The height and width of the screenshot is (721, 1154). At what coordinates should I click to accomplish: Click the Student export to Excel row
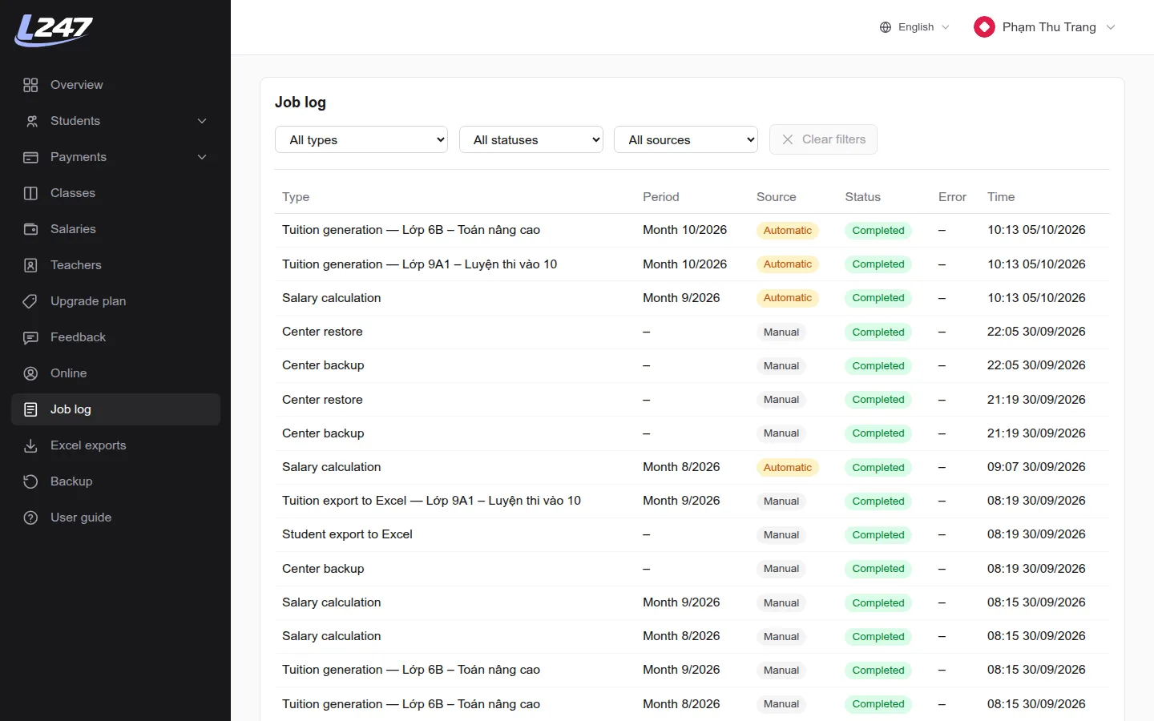[692, 534]
